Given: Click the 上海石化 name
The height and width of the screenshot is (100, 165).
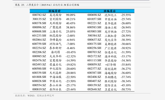Looking at the screenshot, I should tap(55, 31).
